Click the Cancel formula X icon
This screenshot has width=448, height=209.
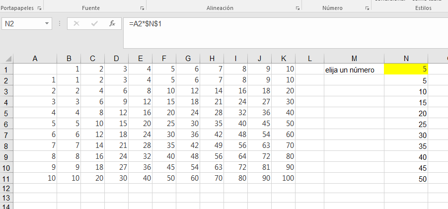pos(76,23)
